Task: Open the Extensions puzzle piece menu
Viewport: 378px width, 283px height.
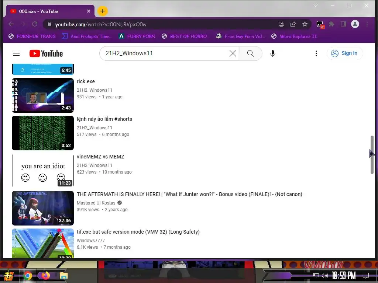Action: 332,24
